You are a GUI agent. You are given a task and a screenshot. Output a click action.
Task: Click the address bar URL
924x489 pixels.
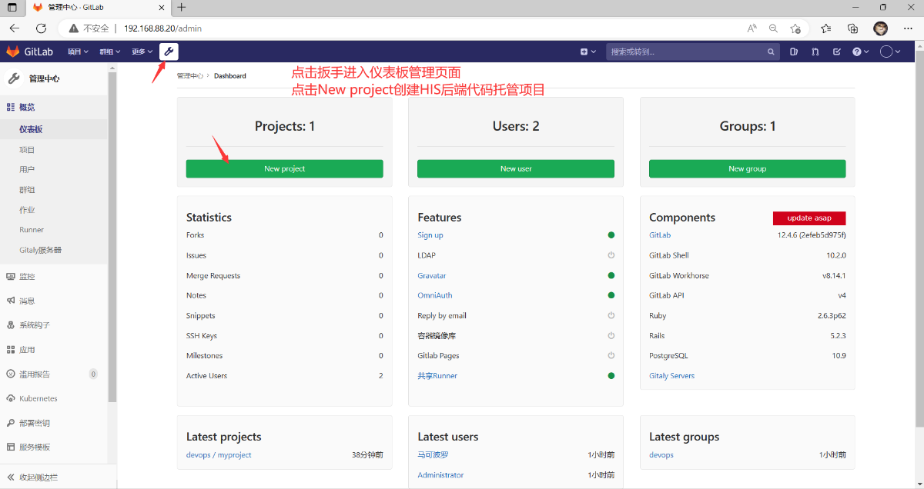pyautogui.click(x=162, y=28)
